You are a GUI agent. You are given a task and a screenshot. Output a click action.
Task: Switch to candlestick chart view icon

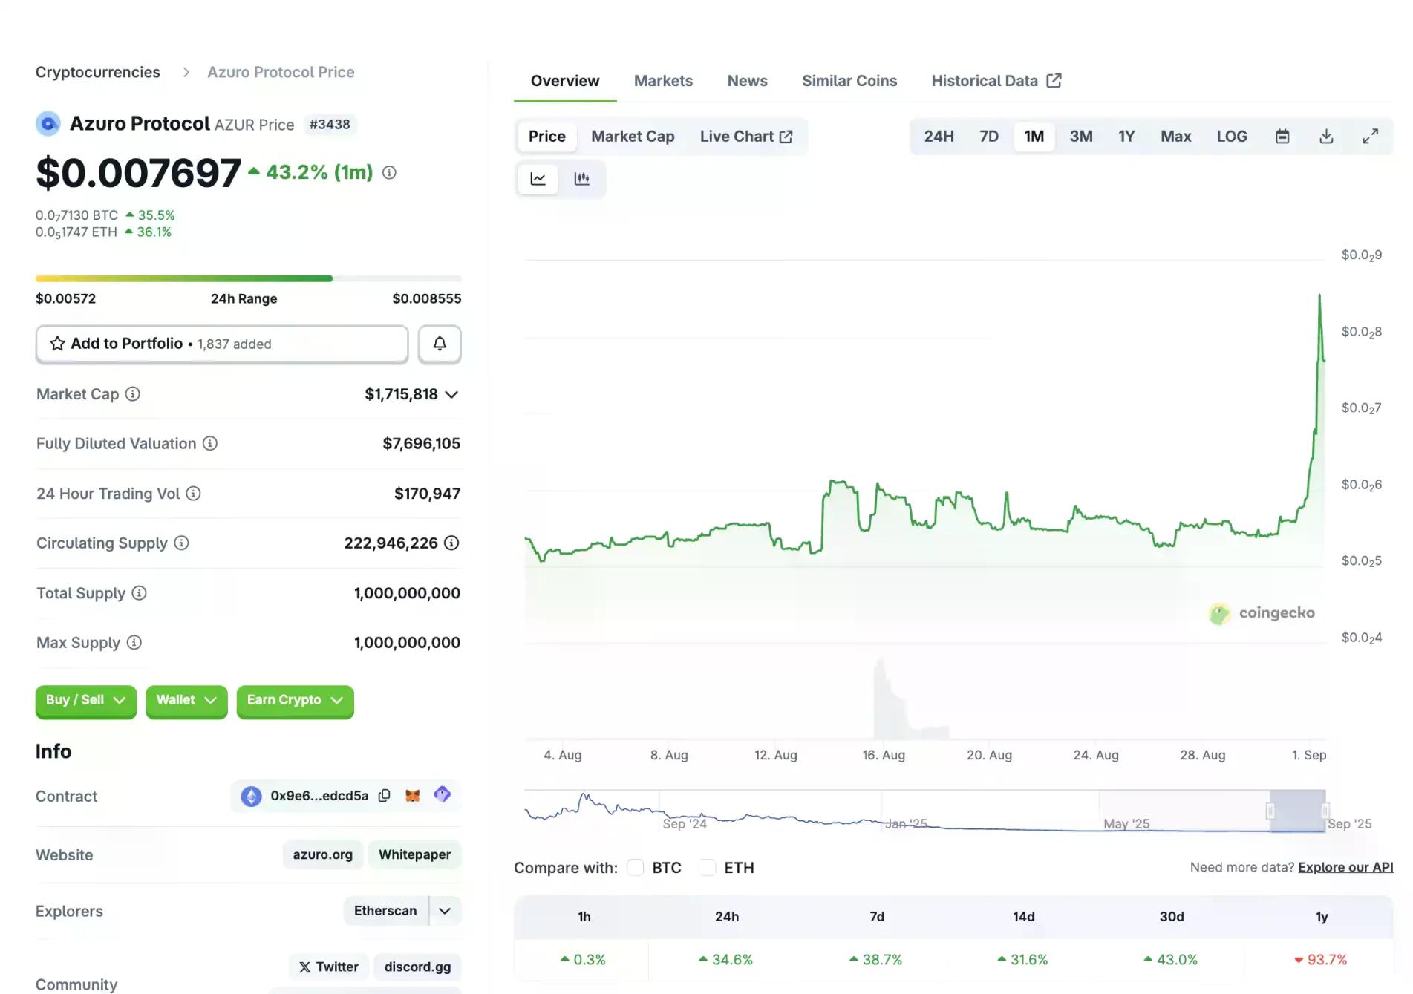click(582, 179)
